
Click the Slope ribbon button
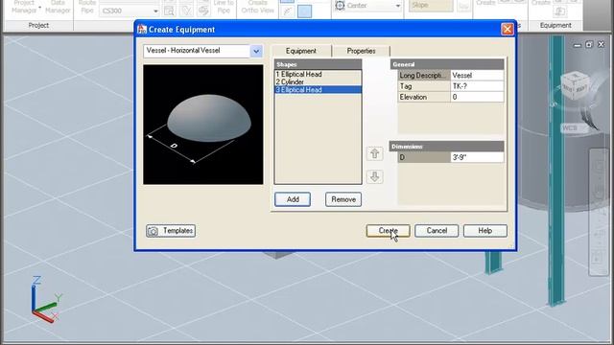click(x=431, y=6)
